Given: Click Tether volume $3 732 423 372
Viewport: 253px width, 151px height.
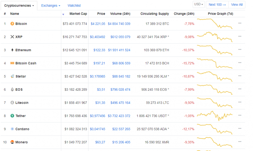Looking at the screenshot, I should [x=119, y=116].
